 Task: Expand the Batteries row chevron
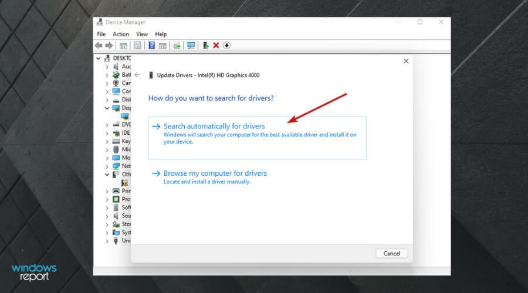click(x=107, y=75)
